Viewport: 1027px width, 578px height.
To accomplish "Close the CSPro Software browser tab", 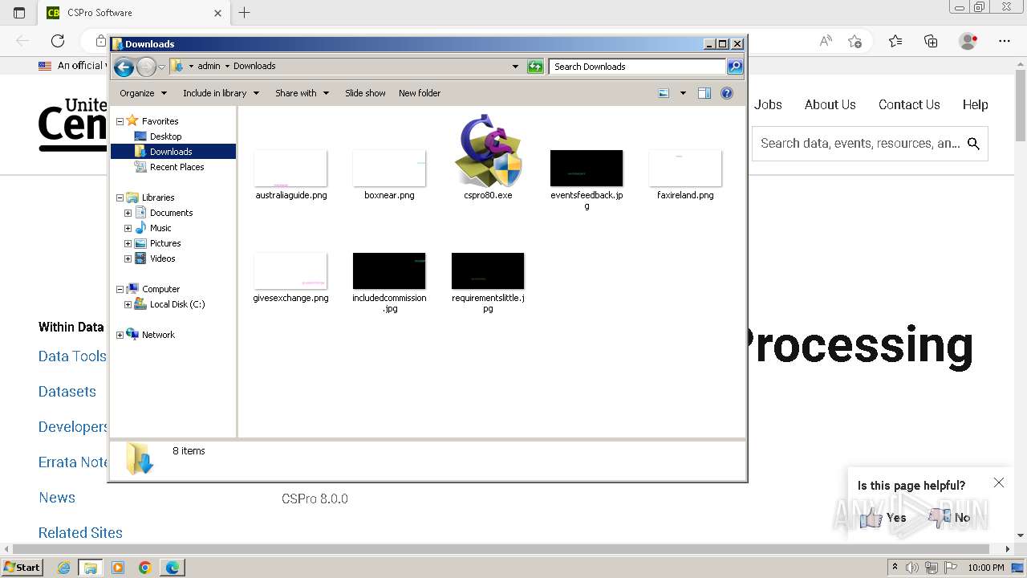I will pos(218,13).
